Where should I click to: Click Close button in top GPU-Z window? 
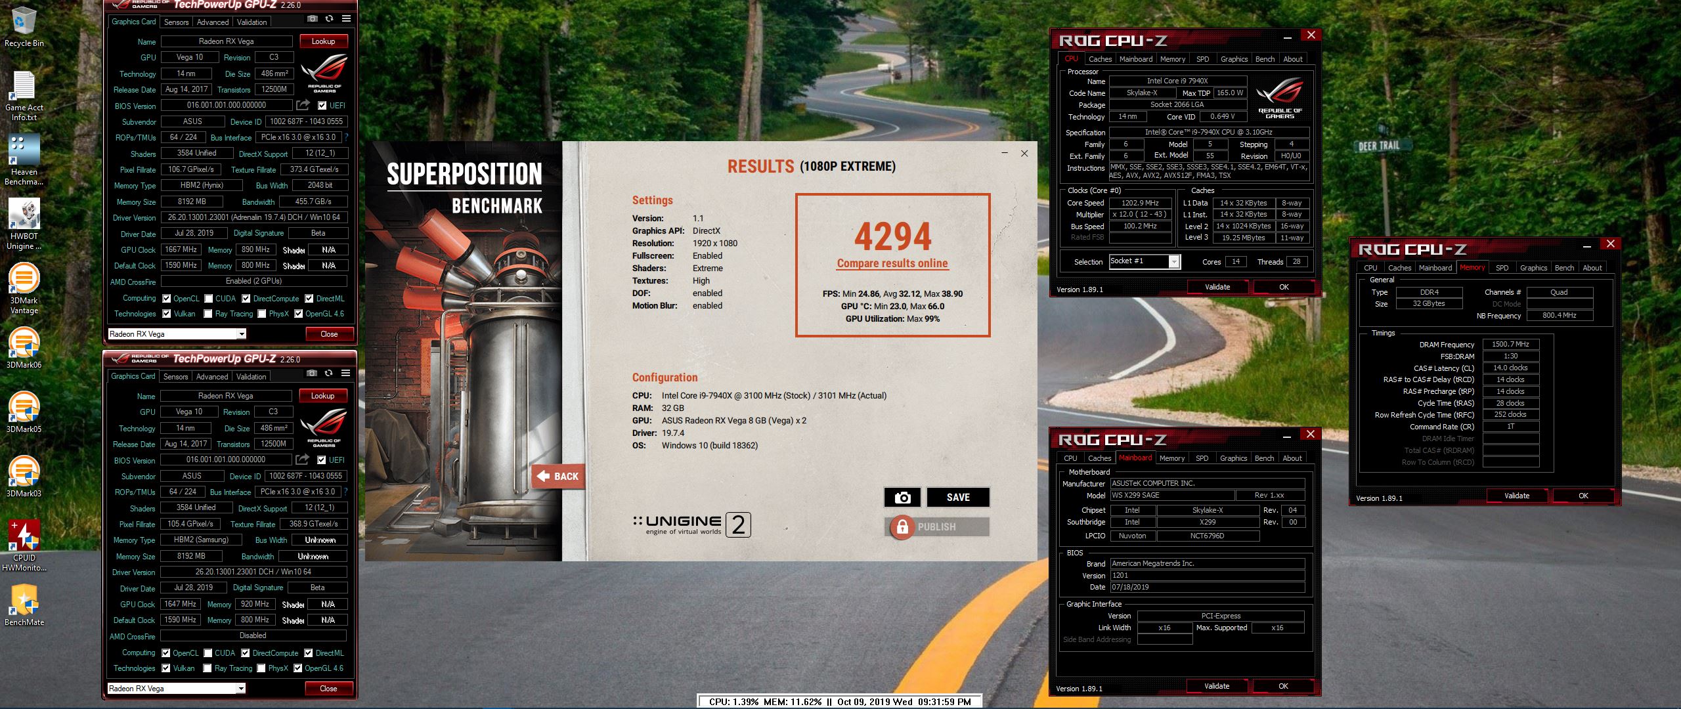tap(329, 334)
